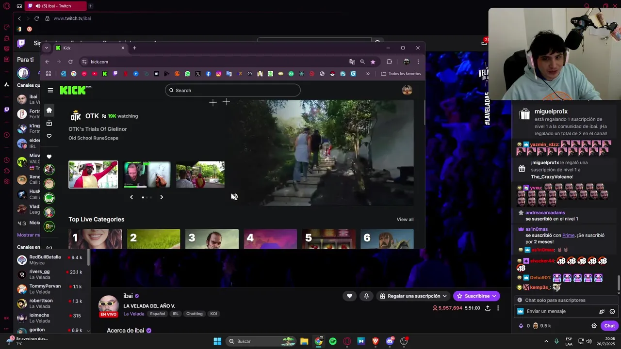Image resolution: width=621 pixels, height=349 pixels.
Task: Open Instagram bookmark
Action: (218, 74)
